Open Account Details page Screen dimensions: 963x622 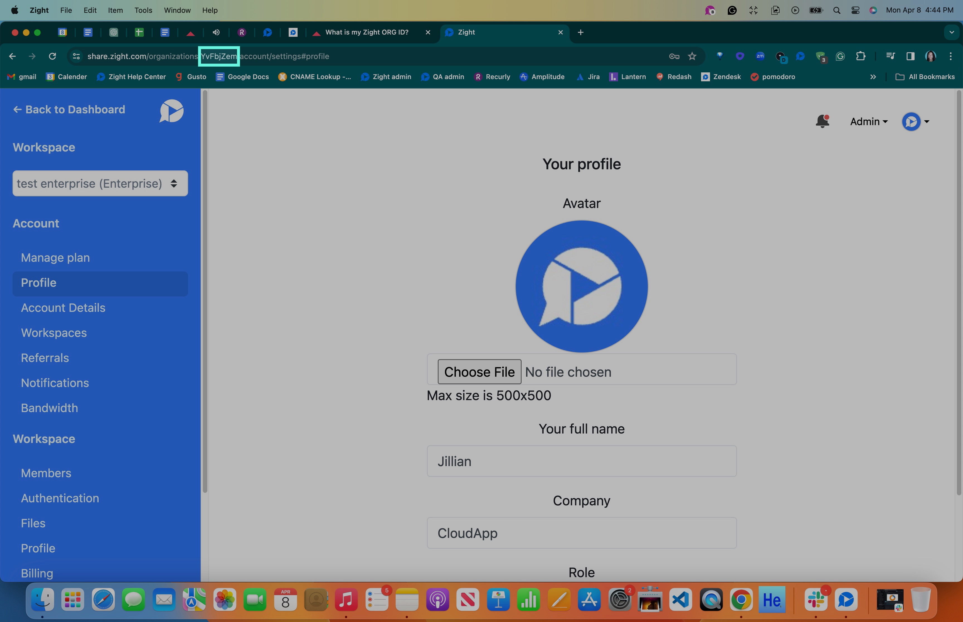pos(63,308)
